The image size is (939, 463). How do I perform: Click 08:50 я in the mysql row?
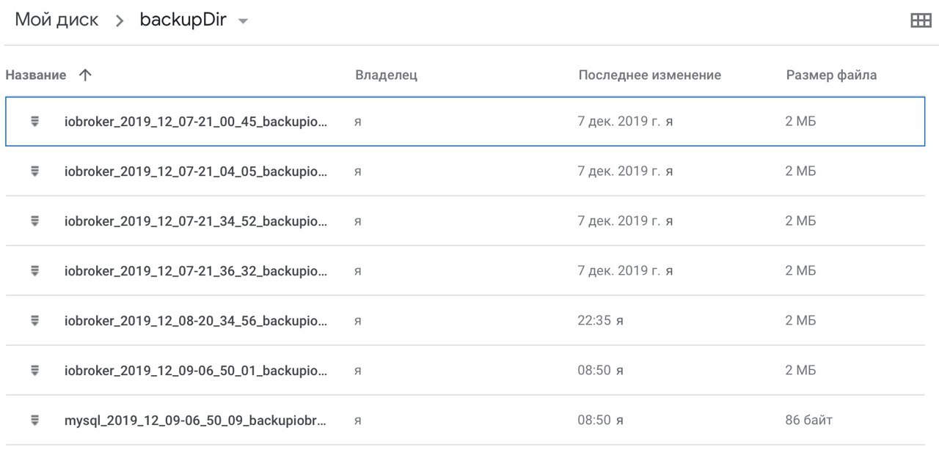pyautogui.click(x=600, y=421)
